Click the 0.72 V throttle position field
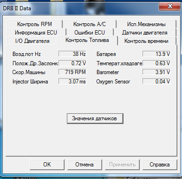Viewport: 182px width, 179px height. coord(72,63)
